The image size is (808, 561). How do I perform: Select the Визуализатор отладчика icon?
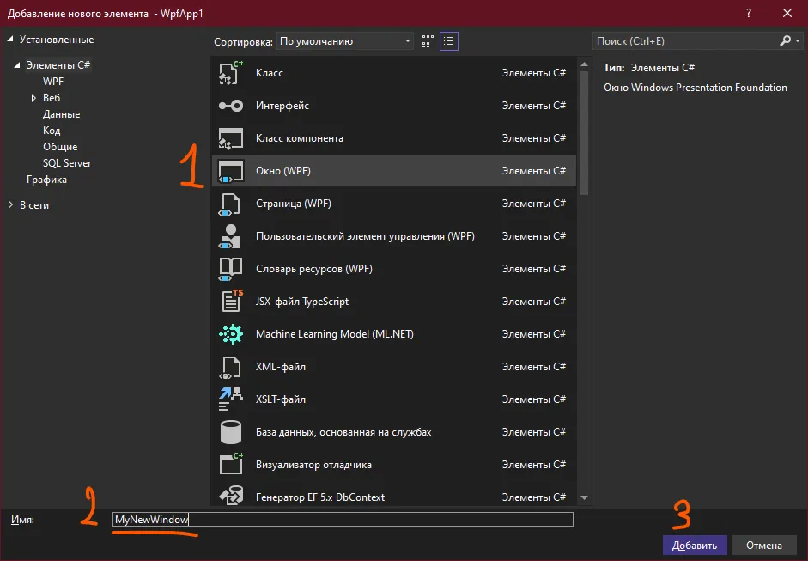click(x=230, y=464)
